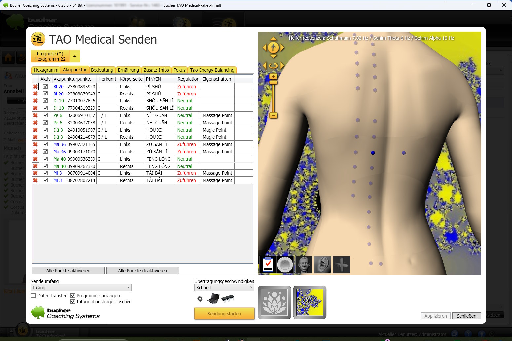The image size is (512, 341).
Task: Click the Akupunkturpunkte column header
Action: coord(74,79)
